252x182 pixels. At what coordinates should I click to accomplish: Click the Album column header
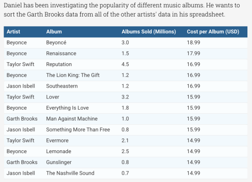click(x=54, y=32)
